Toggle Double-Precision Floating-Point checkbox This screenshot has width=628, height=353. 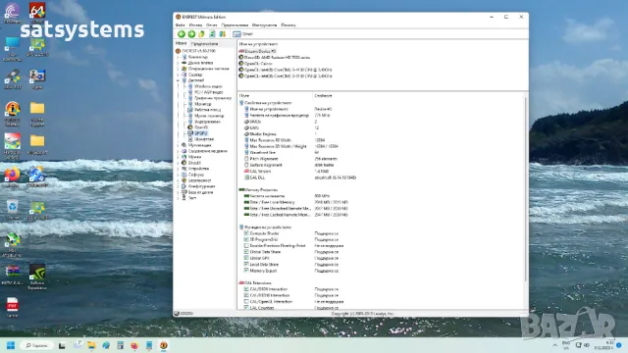click(246, 246)
